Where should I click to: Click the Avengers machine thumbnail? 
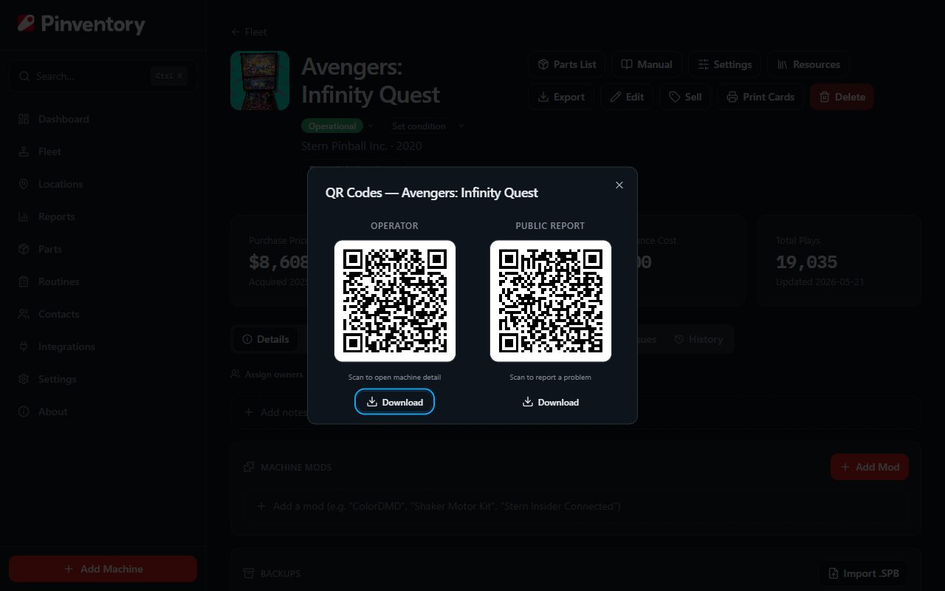[x=260, y=81]
